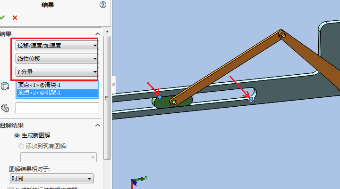Select the 生成新图解 radio button

(17, 135)
